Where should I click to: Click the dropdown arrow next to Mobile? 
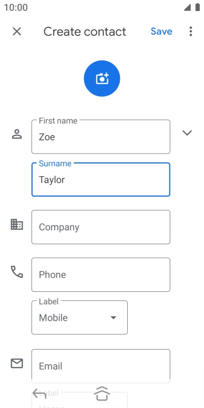[x=114, y=318]
